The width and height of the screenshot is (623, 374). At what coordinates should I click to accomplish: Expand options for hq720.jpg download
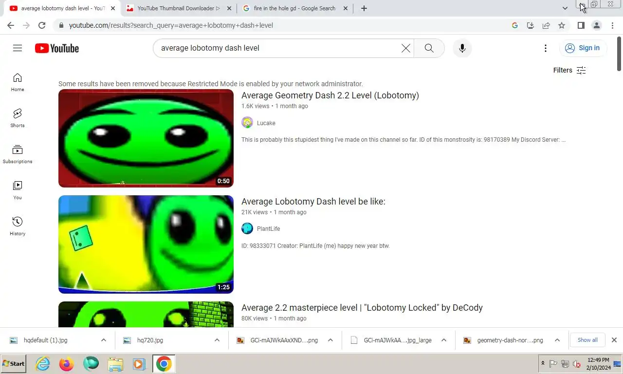point(217,340)
